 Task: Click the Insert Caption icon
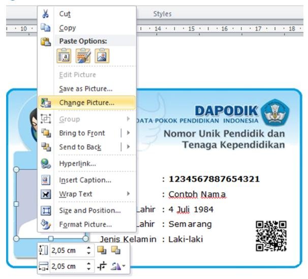(x=46, y=180)
